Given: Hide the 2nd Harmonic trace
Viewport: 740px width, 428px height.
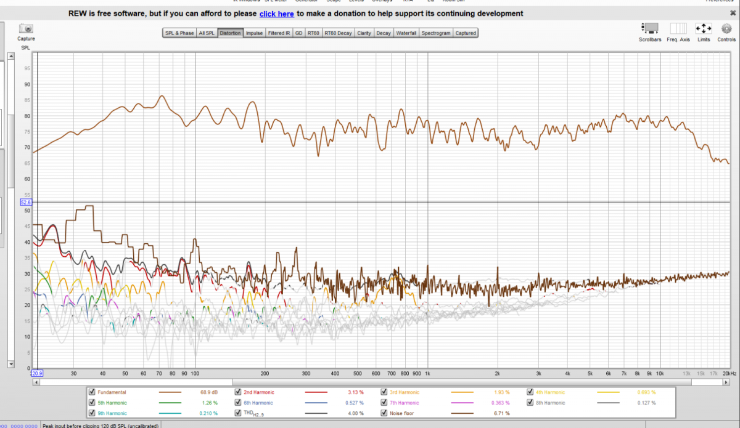Looking at the screenshot, I should (x=238, y=392).
